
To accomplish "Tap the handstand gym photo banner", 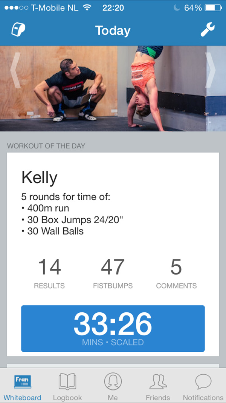I will [113, 88].
